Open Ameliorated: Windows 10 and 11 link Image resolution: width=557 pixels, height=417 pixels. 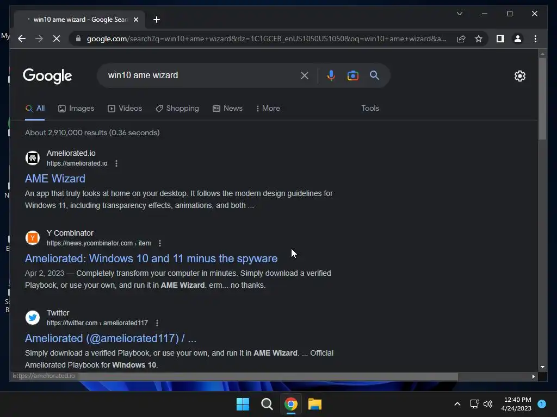click(151, 258)
